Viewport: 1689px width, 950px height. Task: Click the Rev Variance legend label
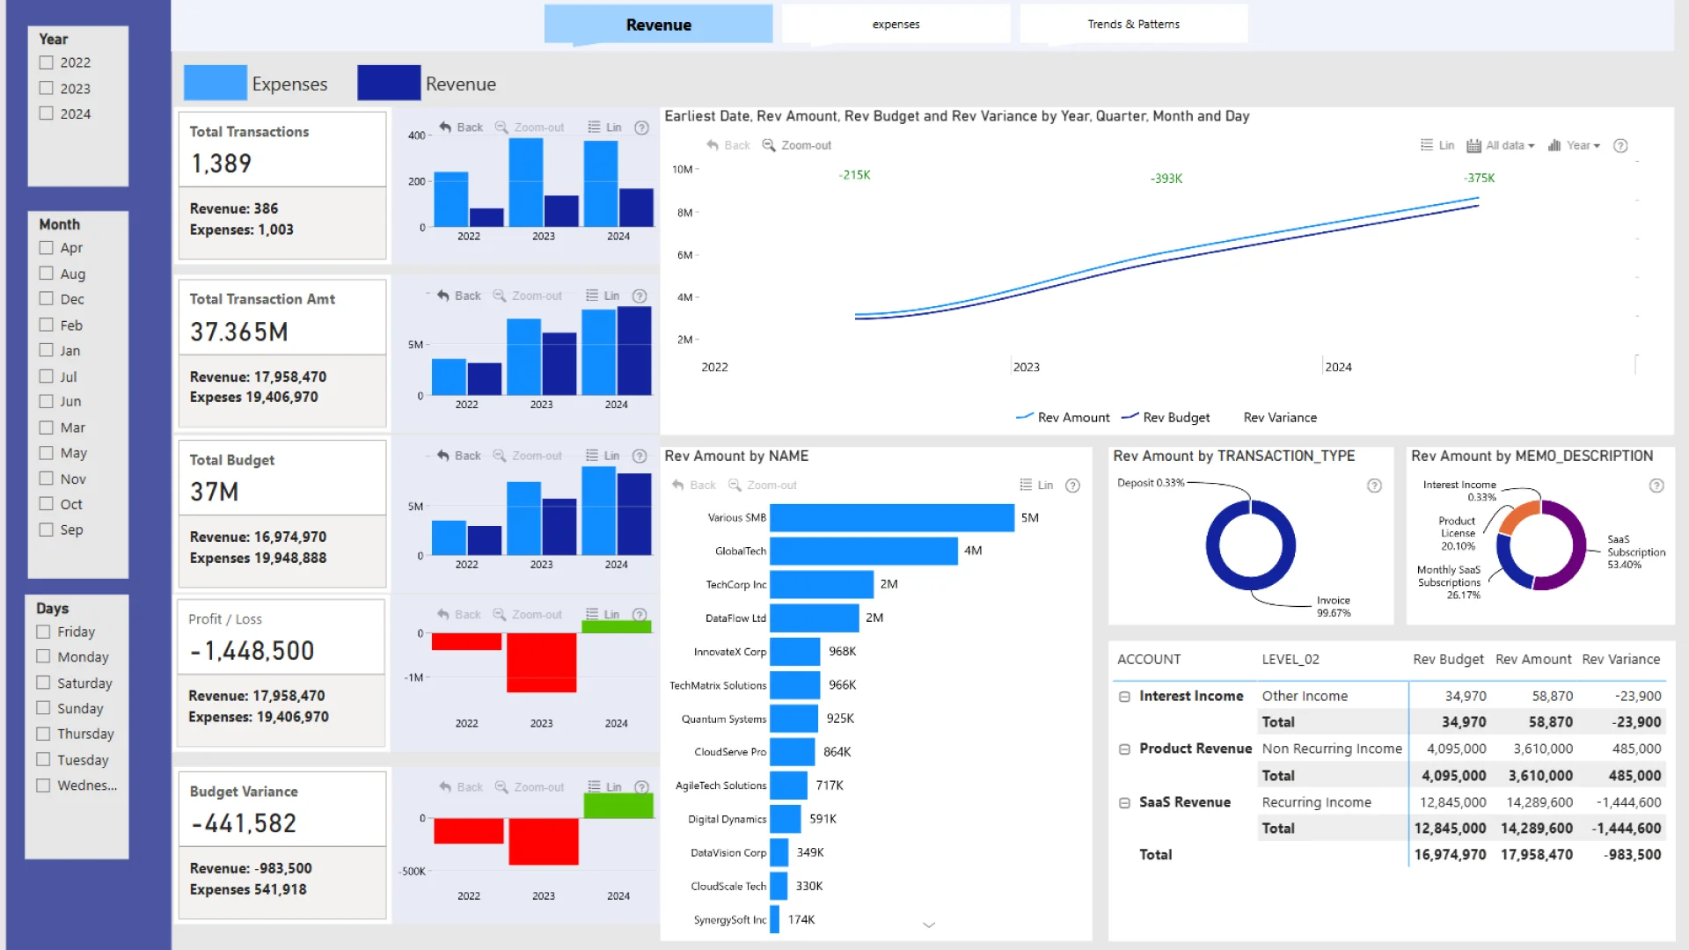point(1280,418)
